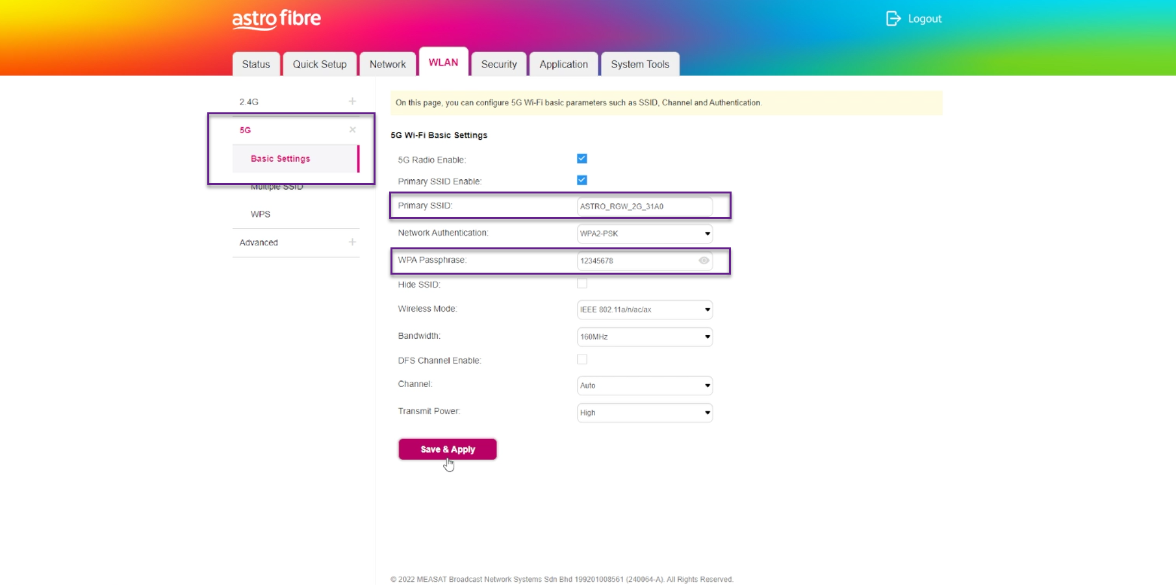Expand the 2.4G section plus icon

352,101
